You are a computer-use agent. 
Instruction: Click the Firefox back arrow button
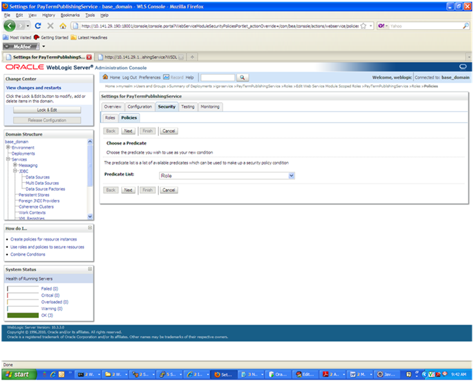pos(10,26)
